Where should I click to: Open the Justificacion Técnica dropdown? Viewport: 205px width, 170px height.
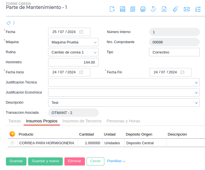tap(124, 82)
